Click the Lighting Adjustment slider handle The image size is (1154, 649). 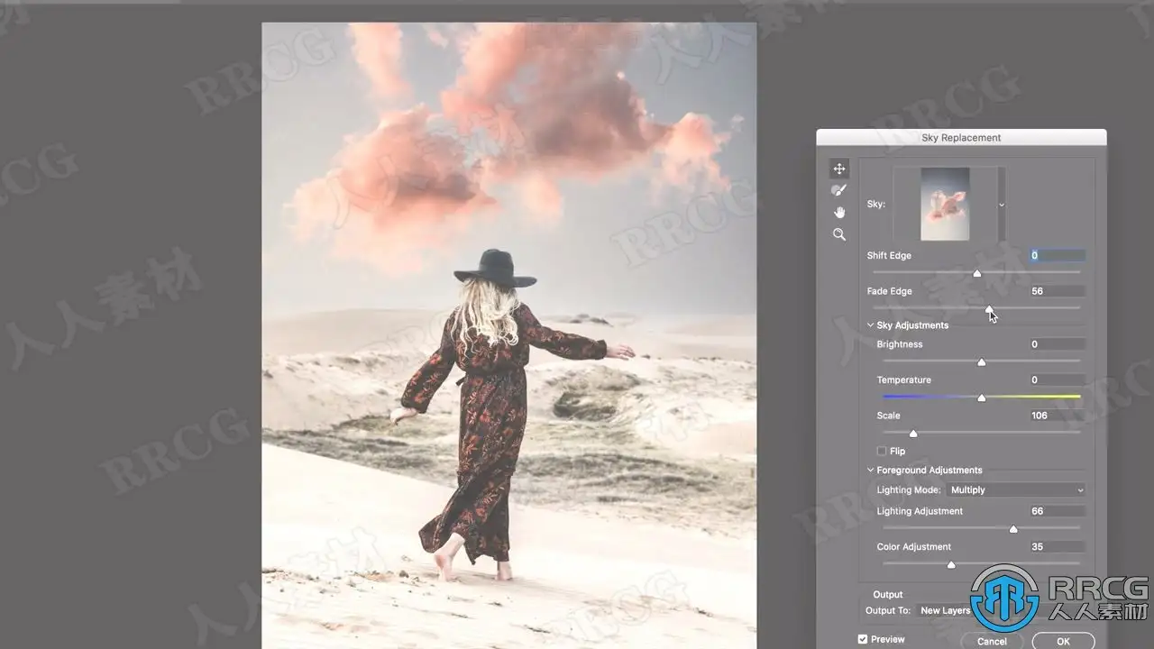(x=1013, y=529)
